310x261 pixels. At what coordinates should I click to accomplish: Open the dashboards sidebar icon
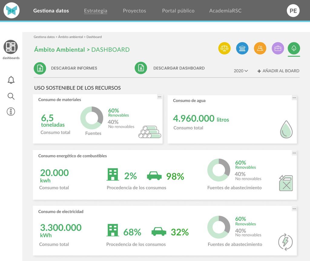tap(11, 47)
